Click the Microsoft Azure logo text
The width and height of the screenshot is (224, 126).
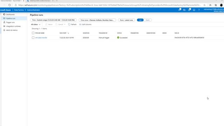click(5, 10)
